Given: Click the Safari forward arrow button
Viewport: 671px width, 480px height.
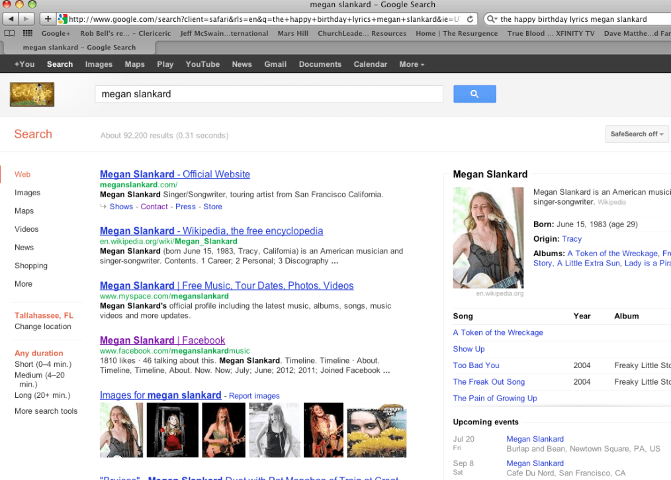Looking at the screenshot, I should click(x=28, y=19).
